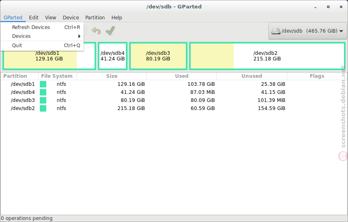The image size is (348, 222).
Task: Click the ntfs color swatch for /dev/sdb1
Action: tap(43, 84)
